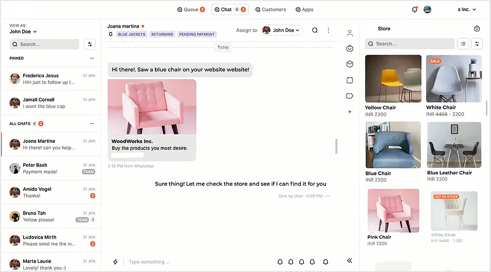Toggle Store filter settings icon

tap(477, 44)
